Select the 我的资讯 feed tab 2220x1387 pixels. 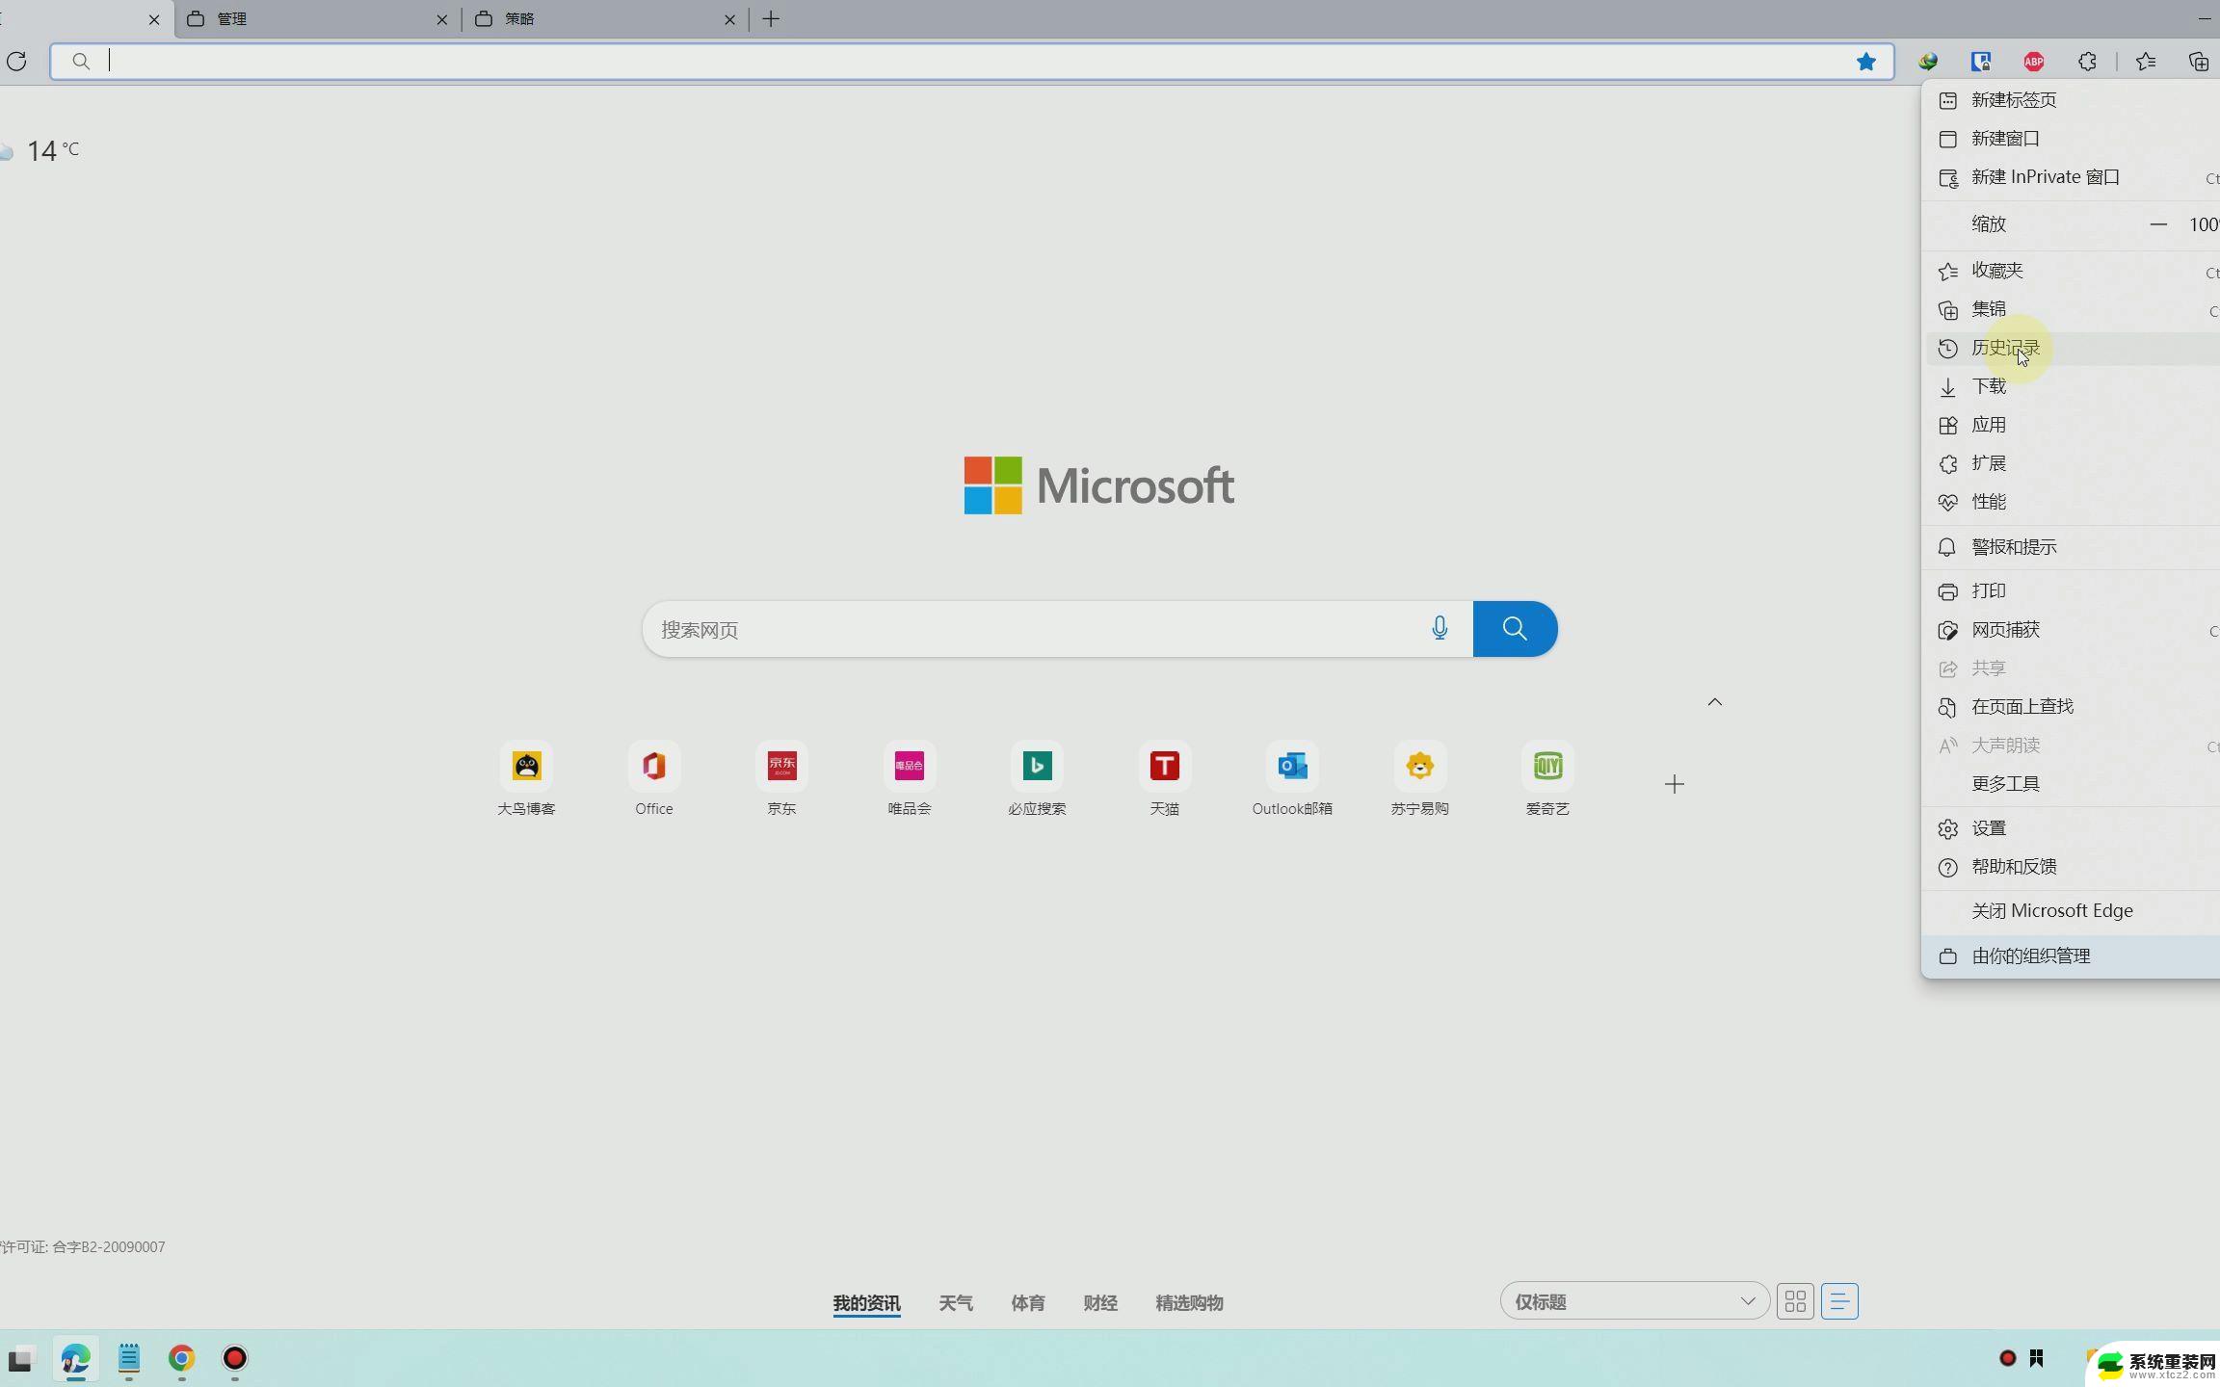coord(866,1303)
